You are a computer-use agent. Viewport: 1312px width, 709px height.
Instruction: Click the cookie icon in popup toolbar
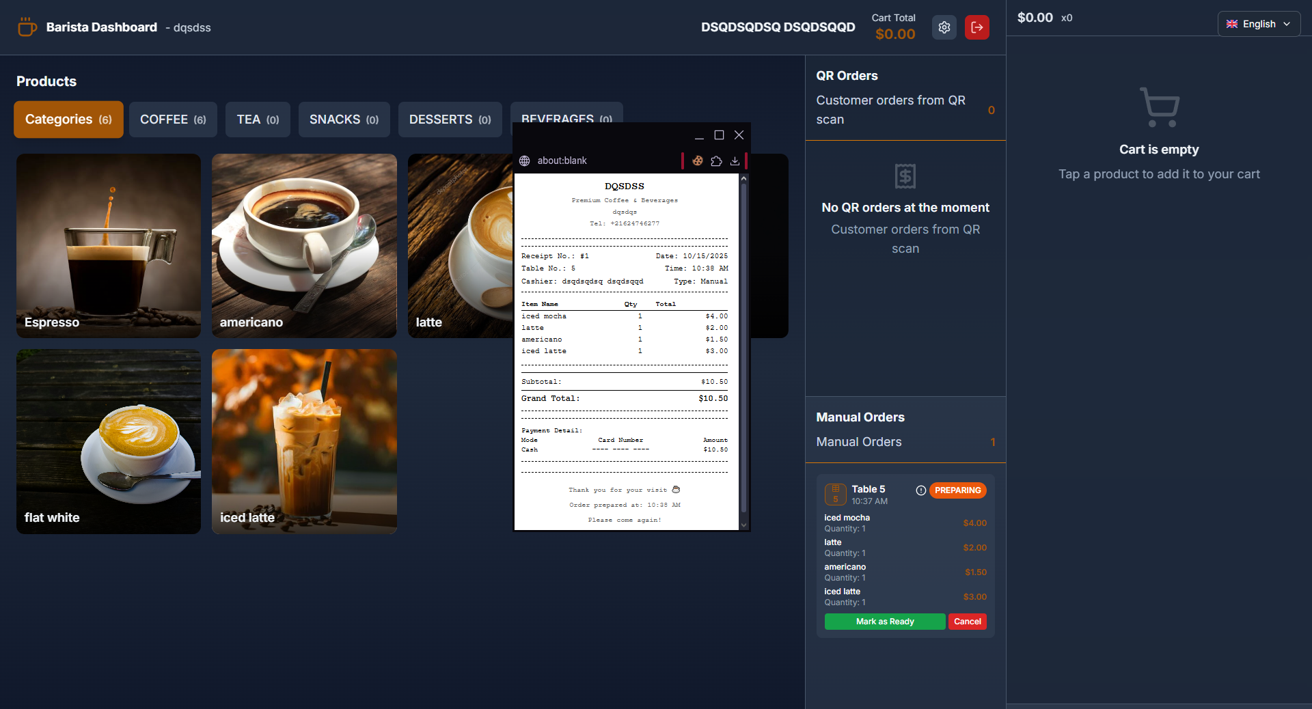697,161
